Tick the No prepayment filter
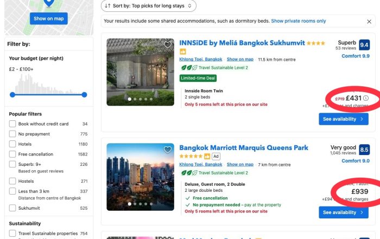 pos(12,134)
